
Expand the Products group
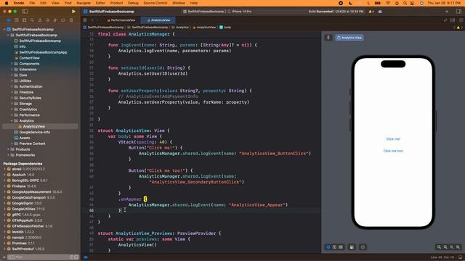click(8, 149)
